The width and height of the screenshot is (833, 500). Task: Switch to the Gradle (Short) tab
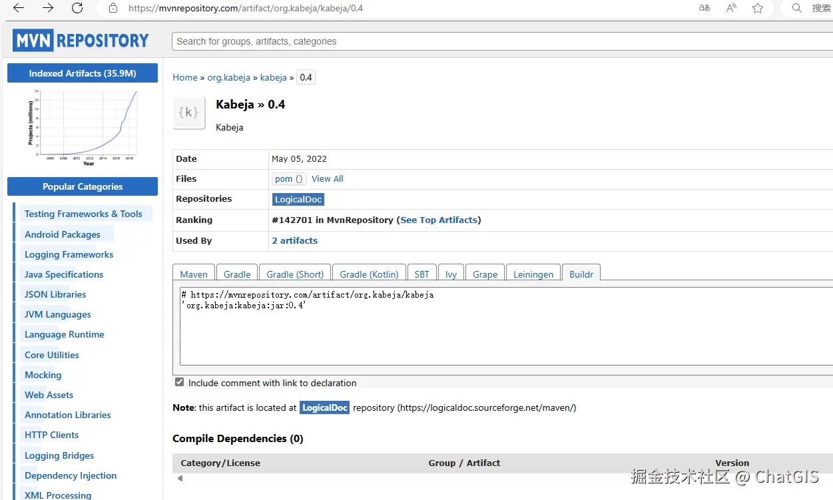click(x=295, y=274)
